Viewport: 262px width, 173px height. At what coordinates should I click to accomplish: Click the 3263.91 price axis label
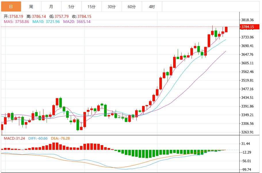click(x=247, y=132)
